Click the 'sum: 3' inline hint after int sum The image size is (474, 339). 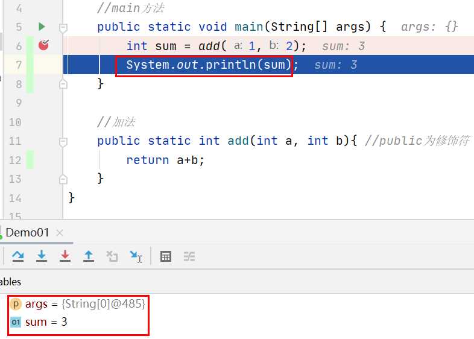(x=343, y=46)
